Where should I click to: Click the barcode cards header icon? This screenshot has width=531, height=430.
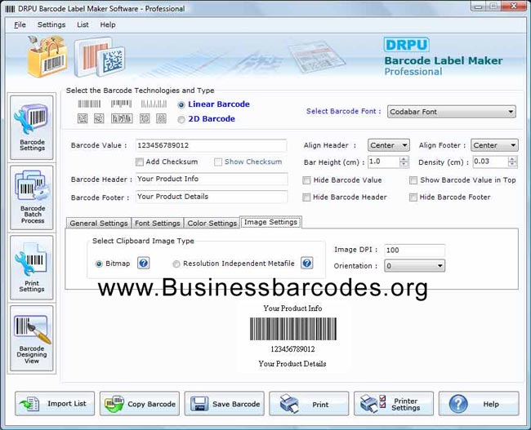(x=100, y=57)
